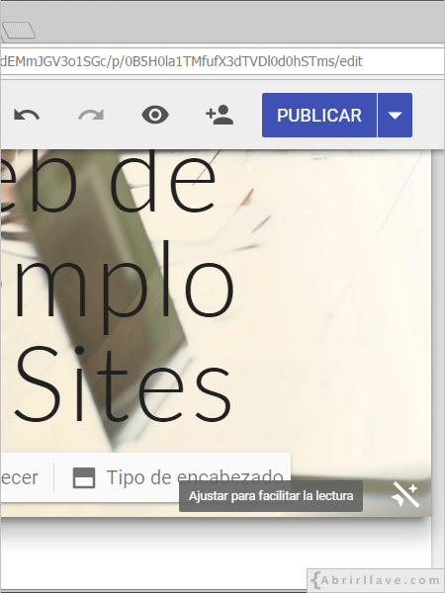The height and width of the screenshot is (593, 445).
Task: Toggle the adjust for readability wand icon
Action: [x=405, y=494]
